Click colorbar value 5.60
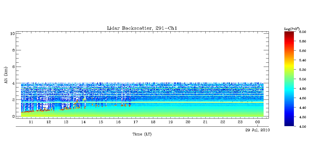 point(303,51)
